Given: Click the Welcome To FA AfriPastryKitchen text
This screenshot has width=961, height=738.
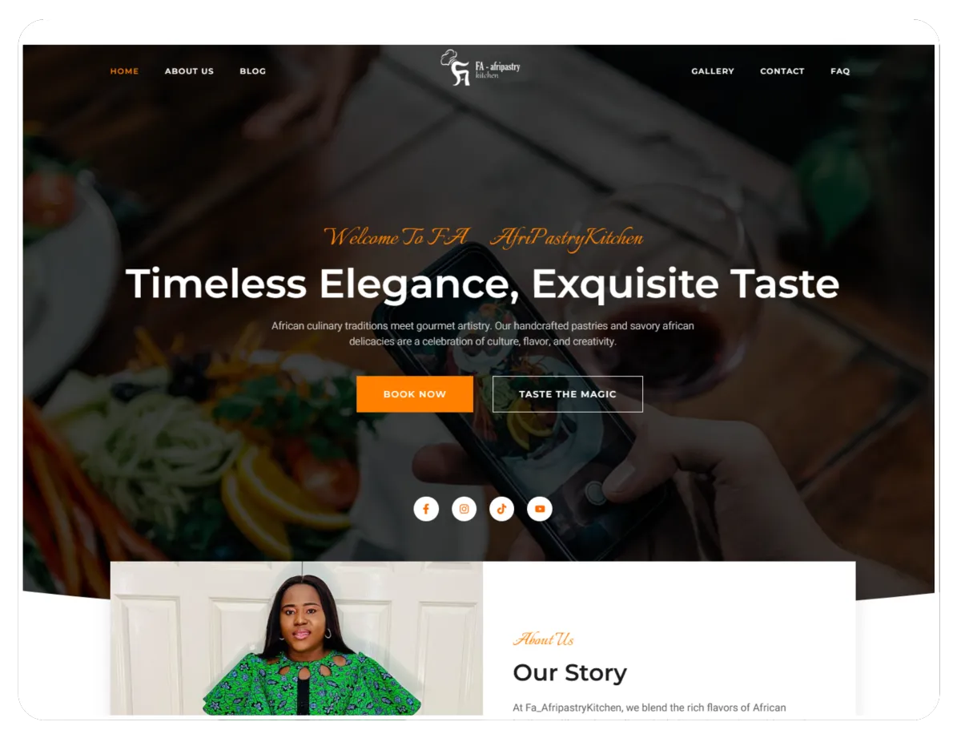Looking at the screenshot, I should tap(483, 237).
